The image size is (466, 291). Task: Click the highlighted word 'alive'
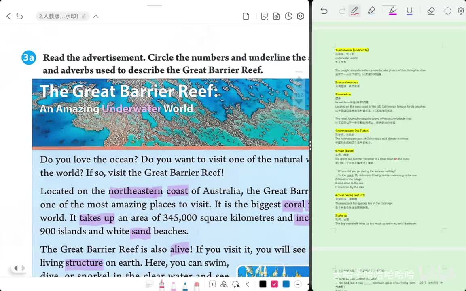pyautogui.click(x=180, y=249)
